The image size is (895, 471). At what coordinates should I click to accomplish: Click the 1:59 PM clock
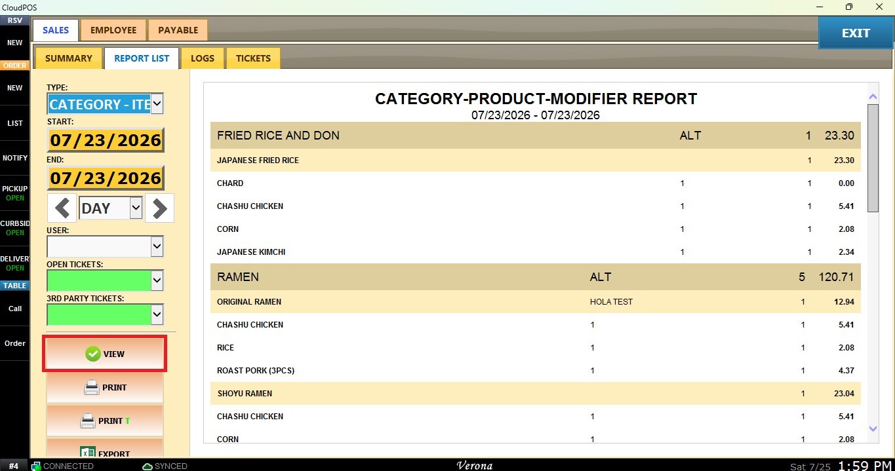click(865, 466)
